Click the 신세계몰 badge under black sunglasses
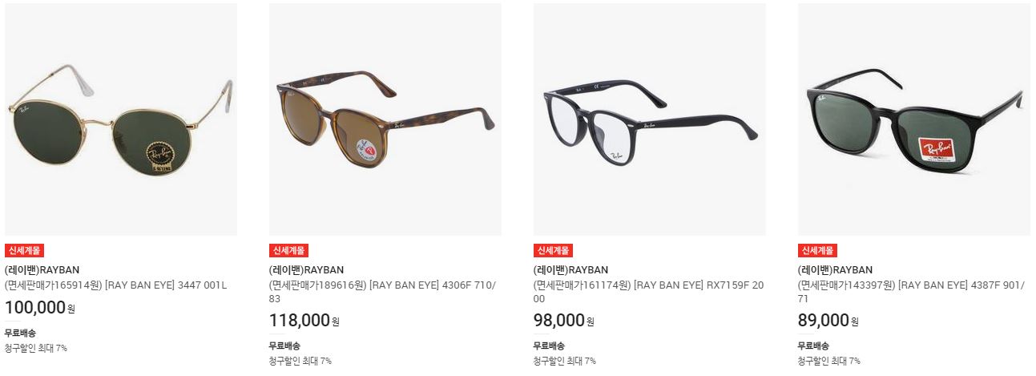Screen dimensions: 1036x376 [x=817, y=250]
